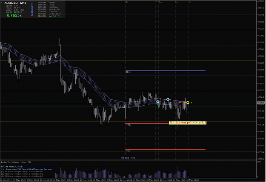Select the Frankfurt session time row
Image resolution: width=266 pixels, height=182 pixels.
[x=47, y=12]
